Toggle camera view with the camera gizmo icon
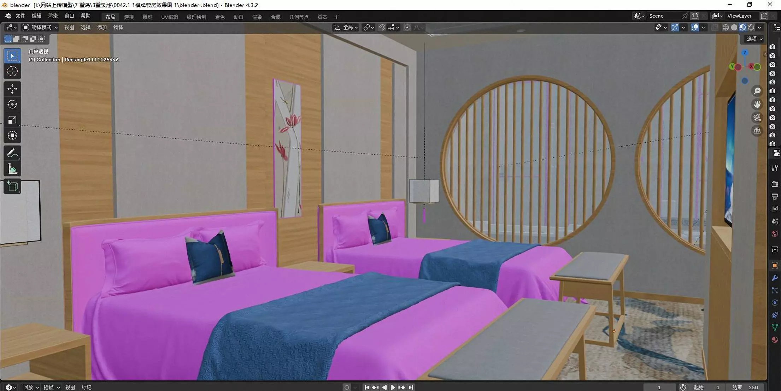Screen dimensions: 781x391 coord(757,117)
